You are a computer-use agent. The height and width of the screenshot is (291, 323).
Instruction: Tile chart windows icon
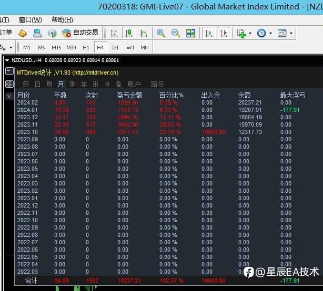tap(190, 33)
